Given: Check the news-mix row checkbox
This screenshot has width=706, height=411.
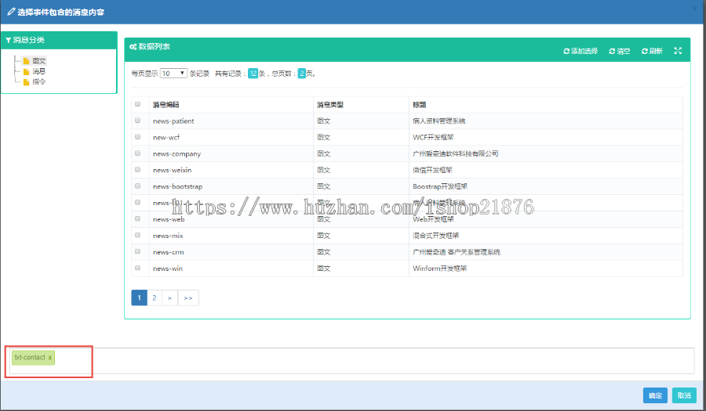Looking at the screenshot, I should [138, 236].
